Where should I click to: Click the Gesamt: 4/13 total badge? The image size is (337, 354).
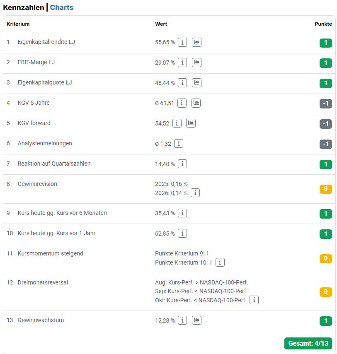[x=308, y=344]
